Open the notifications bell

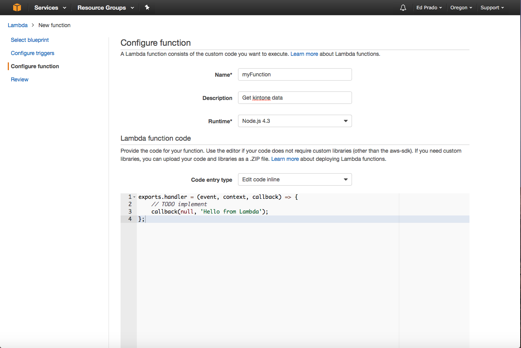(403, 8)
